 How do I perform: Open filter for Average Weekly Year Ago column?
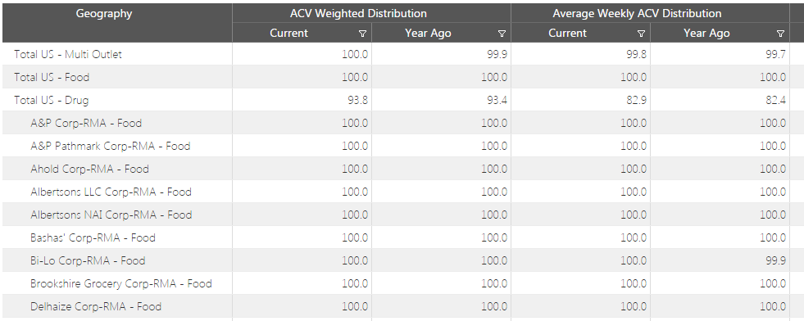(780, 34)
